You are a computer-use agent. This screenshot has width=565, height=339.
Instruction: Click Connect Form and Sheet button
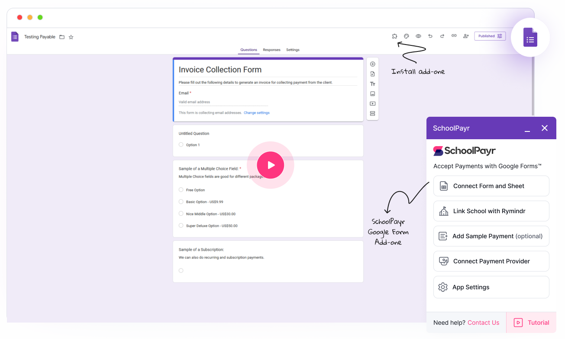pyautogui.click(x=491, y=186)
